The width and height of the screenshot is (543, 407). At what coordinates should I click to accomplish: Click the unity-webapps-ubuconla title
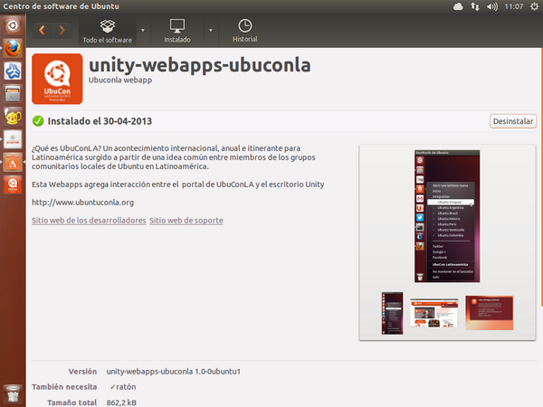(x=200, y=66)
